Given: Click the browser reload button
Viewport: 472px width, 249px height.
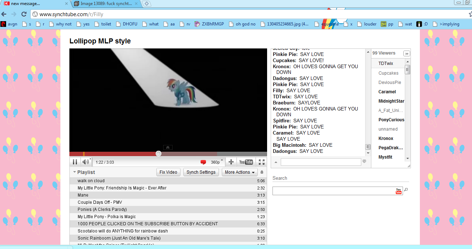Looking at the screenshot, I should [x=24, y=14].
